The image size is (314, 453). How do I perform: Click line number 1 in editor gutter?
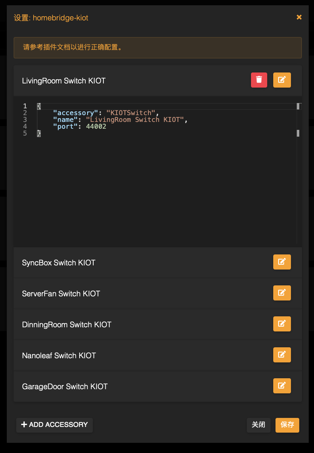25,106
